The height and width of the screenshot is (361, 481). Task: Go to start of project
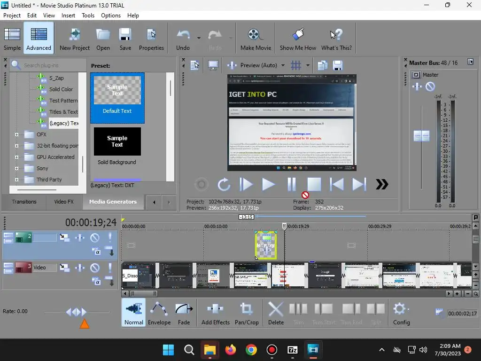[x=336, y=184]
